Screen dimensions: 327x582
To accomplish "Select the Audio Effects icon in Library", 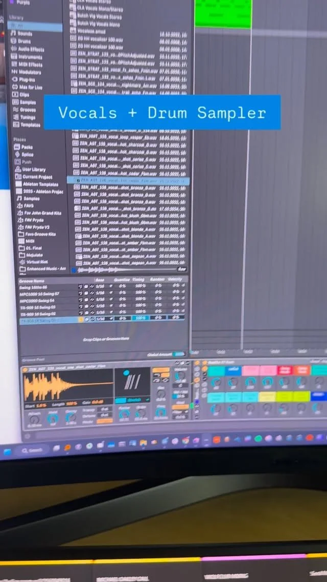I will (x=14, y=49).
